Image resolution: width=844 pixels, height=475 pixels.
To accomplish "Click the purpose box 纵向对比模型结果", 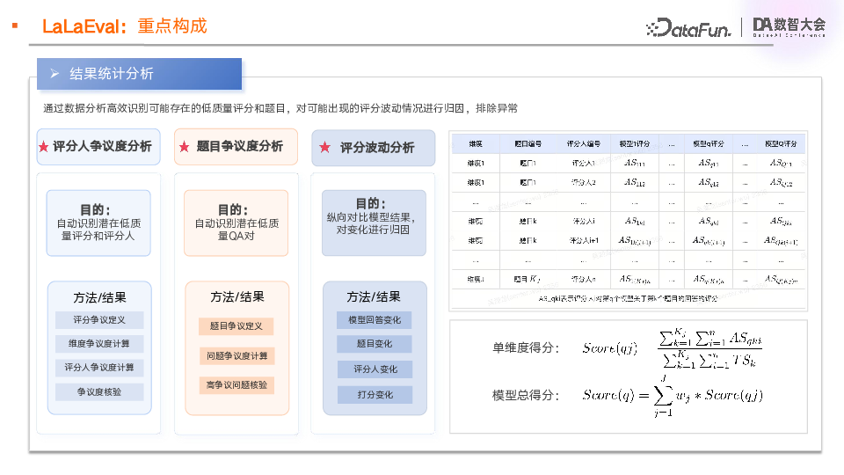I will tap(375, 223).
